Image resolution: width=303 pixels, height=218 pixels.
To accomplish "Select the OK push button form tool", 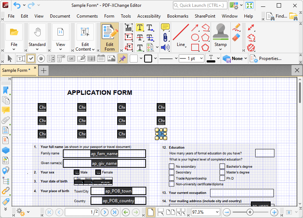I will point(71,59).
